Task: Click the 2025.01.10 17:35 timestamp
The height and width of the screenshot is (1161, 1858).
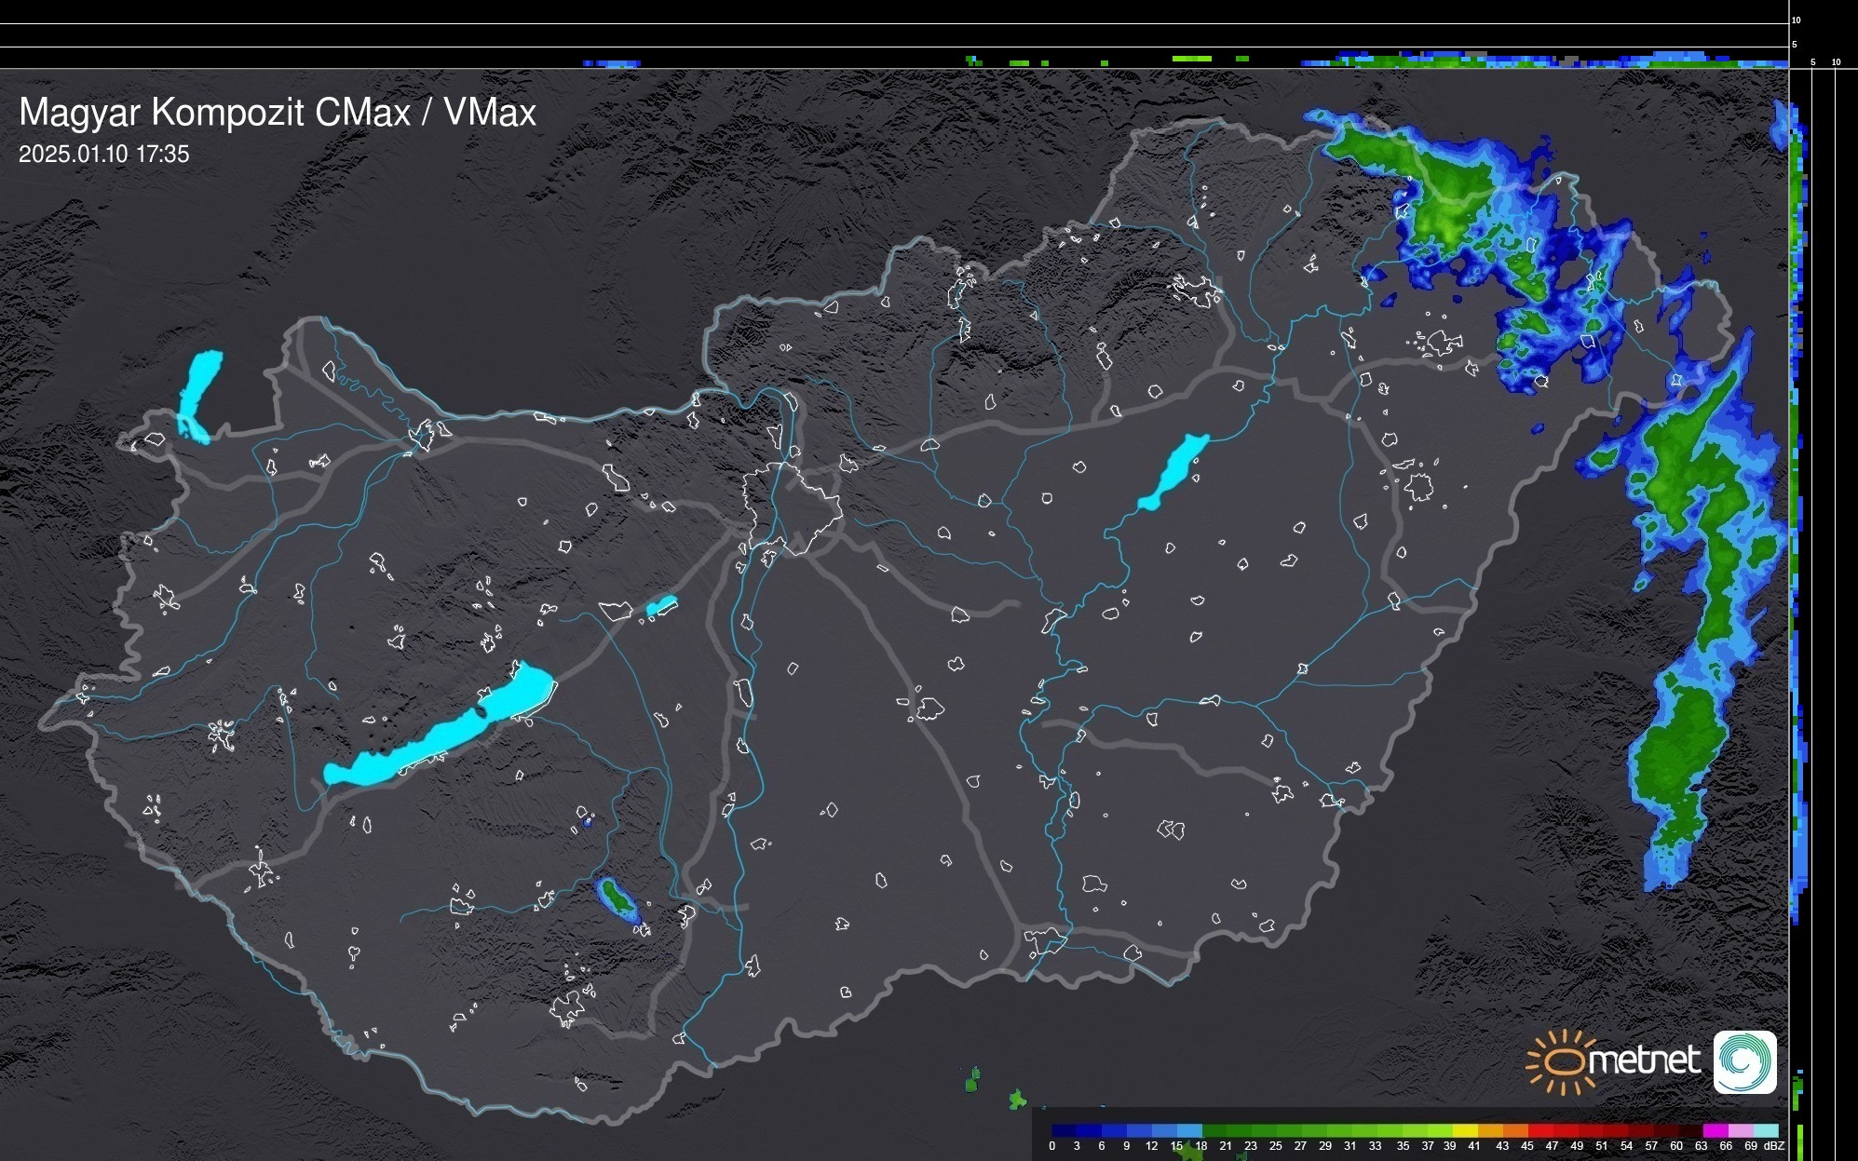Action: click(103, 155)
